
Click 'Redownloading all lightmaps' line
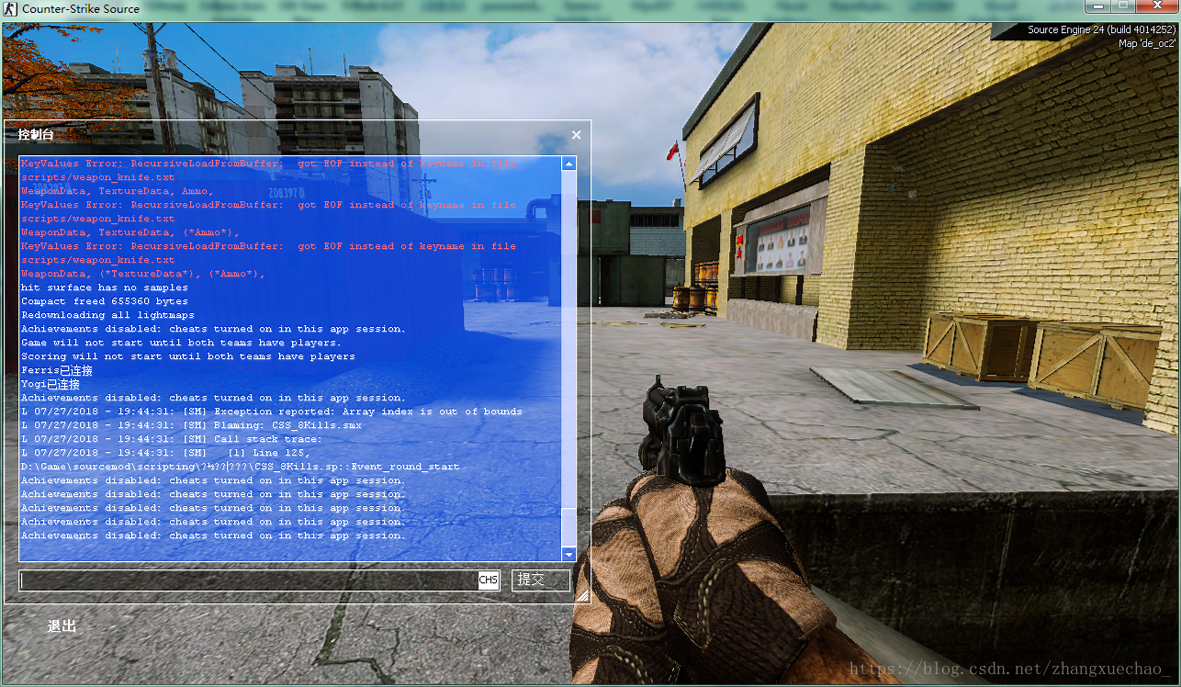pyautogui.click(x=107, y=315)
